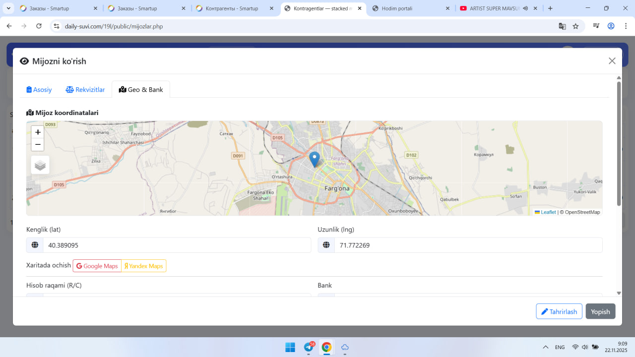
Task: Click the Google Translate icon in address bar
Action: [562, 26]
